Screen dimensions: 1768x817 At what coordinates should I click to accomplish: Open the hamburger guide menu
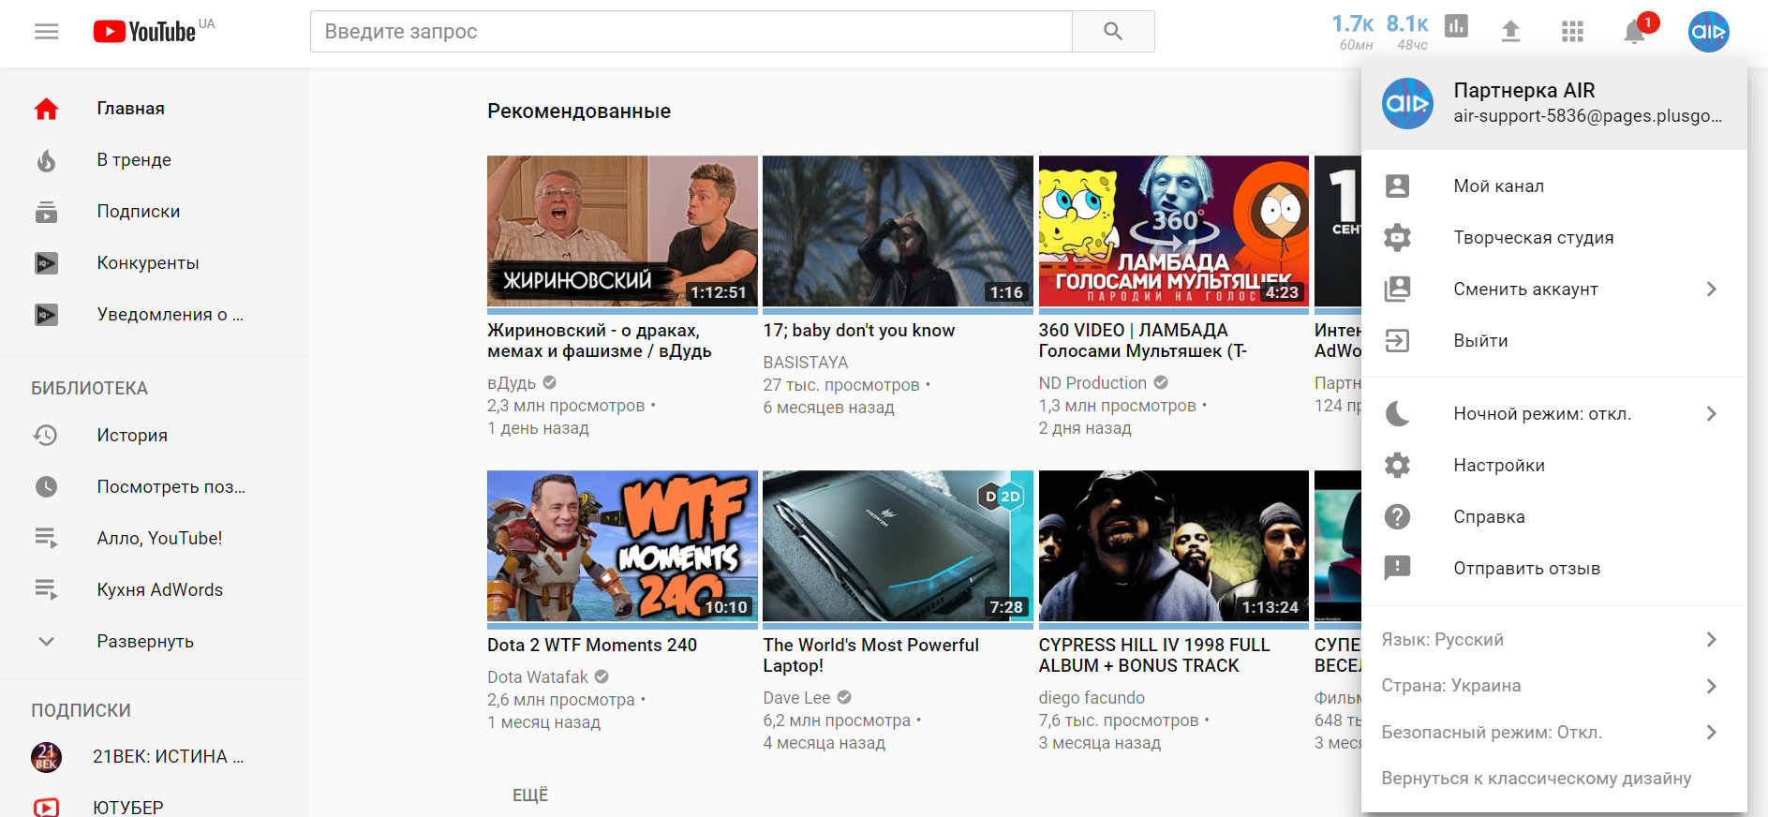[46, 32]
